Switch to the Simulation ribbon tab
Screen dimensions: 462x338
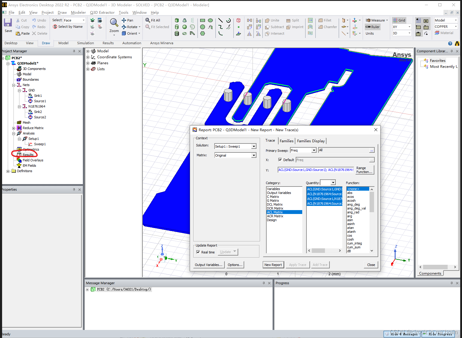[x=86, y=43]
